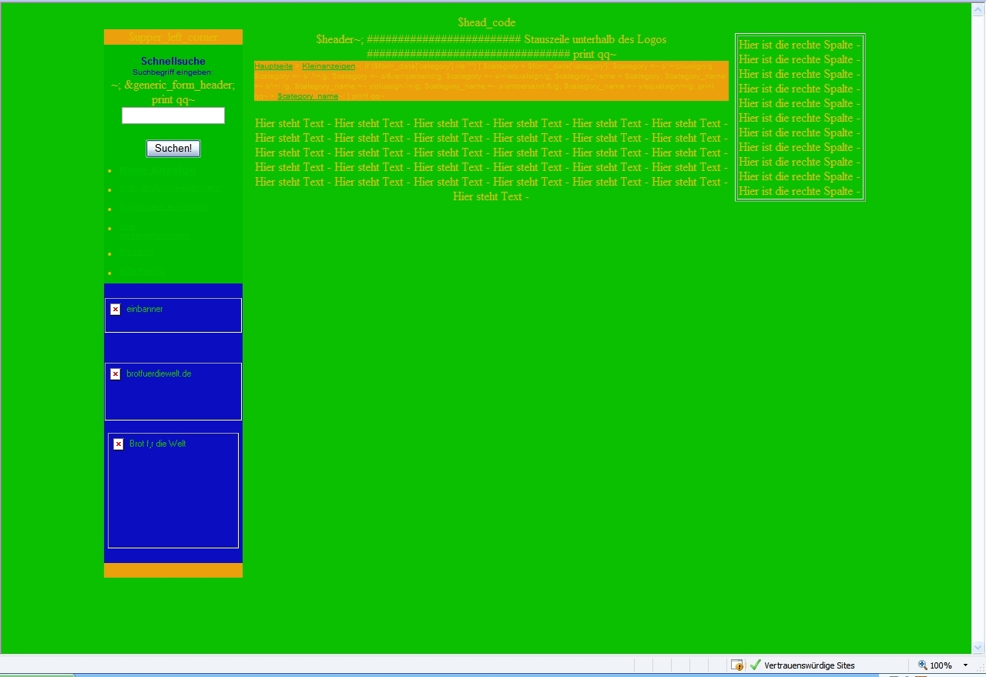Open the Hauptseite breadcrumb link

coord(273,67)
